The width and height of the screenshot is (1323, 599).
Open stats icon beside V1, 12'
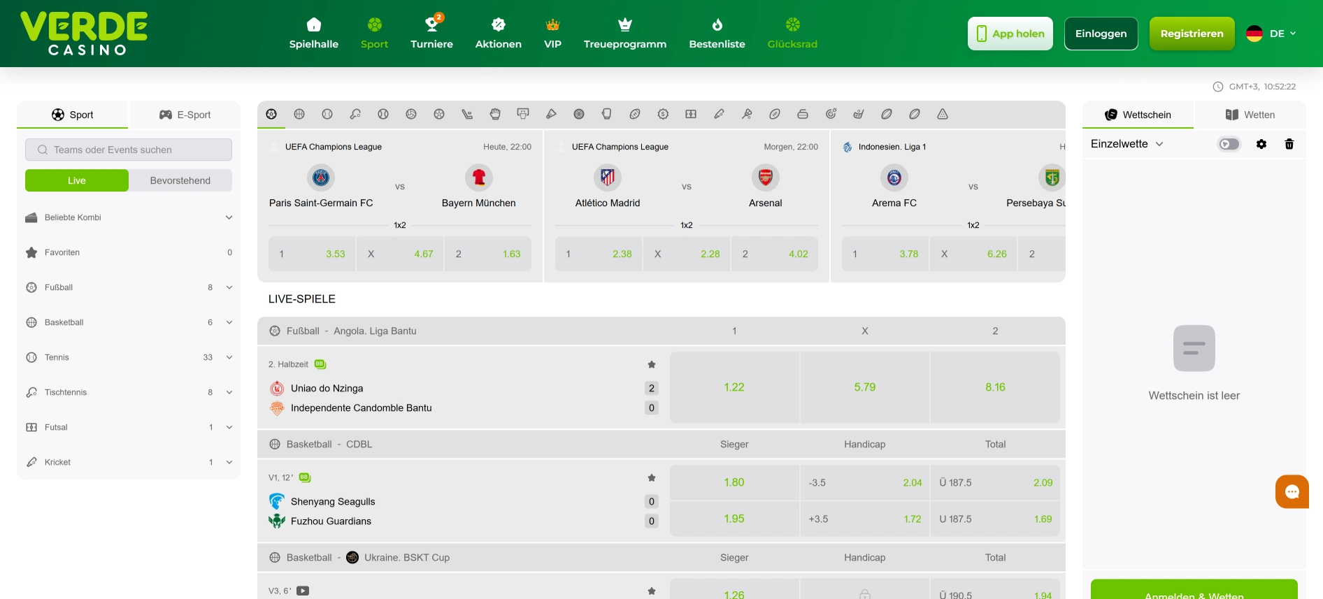tap(305, 477)
